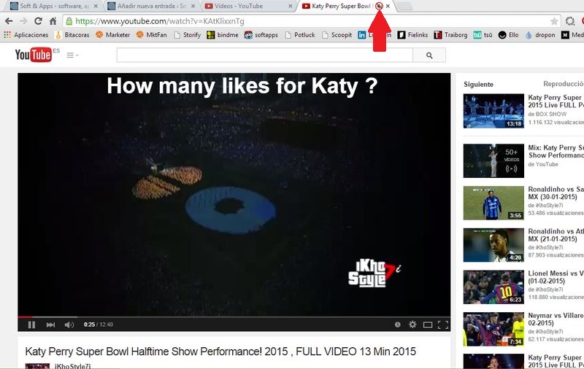The width and height of the screenshot is (584, 369).
Task: Close the Videos - YouTube tab
Action: pyautogui.click(x=291, y=6)
